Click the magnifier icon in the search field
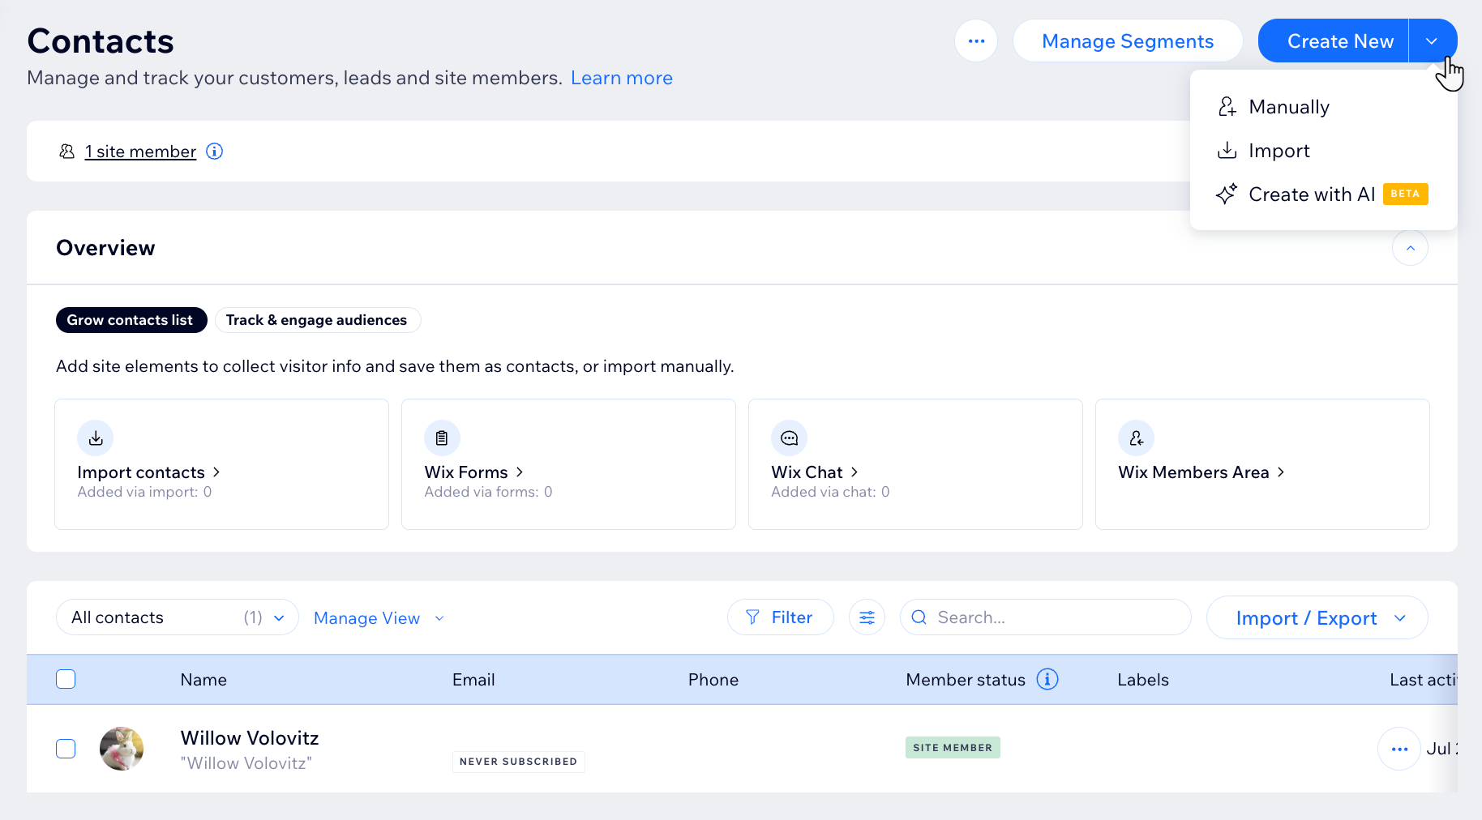The width and height of the screenshot is (1482, 820). (919, 617)
